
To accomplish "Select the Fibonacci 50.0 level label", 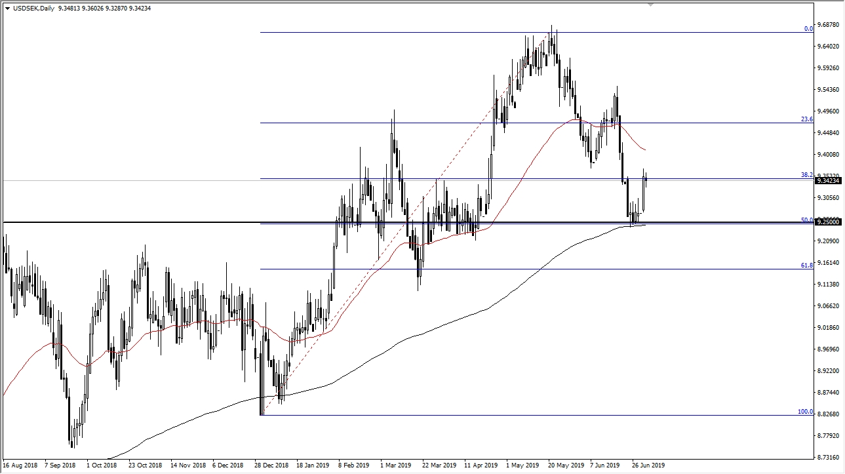I will [x=807, y=220].
